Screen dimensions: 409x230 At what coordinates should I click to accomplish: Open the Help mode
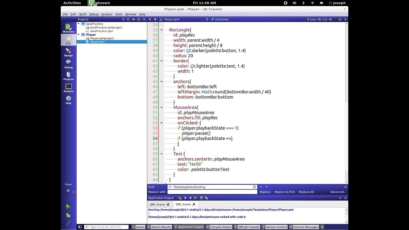[x=68, y=100]
